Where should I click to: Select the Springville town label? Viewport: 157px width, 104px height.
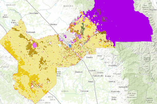[120, 87]
